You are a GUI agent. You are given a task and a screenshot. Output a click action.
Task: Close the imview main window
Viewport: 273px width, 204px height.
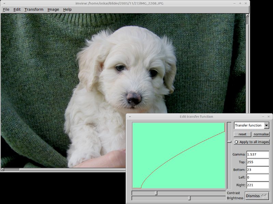click(x=246, y=3)
